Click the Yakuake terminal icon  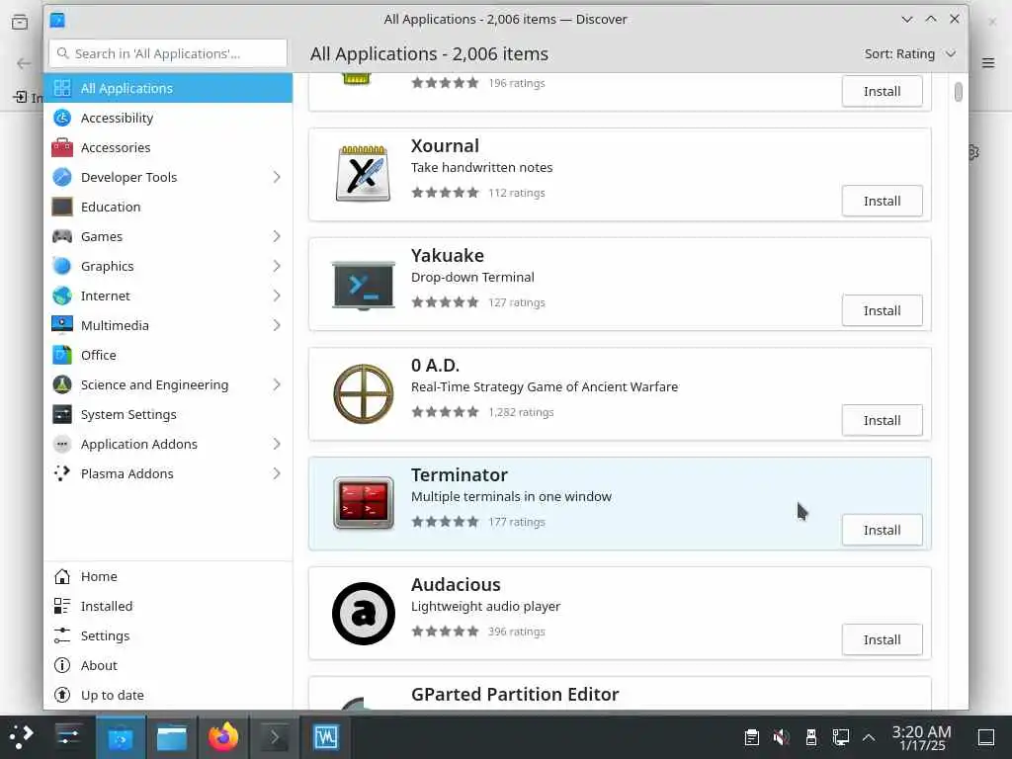point(364,285)
